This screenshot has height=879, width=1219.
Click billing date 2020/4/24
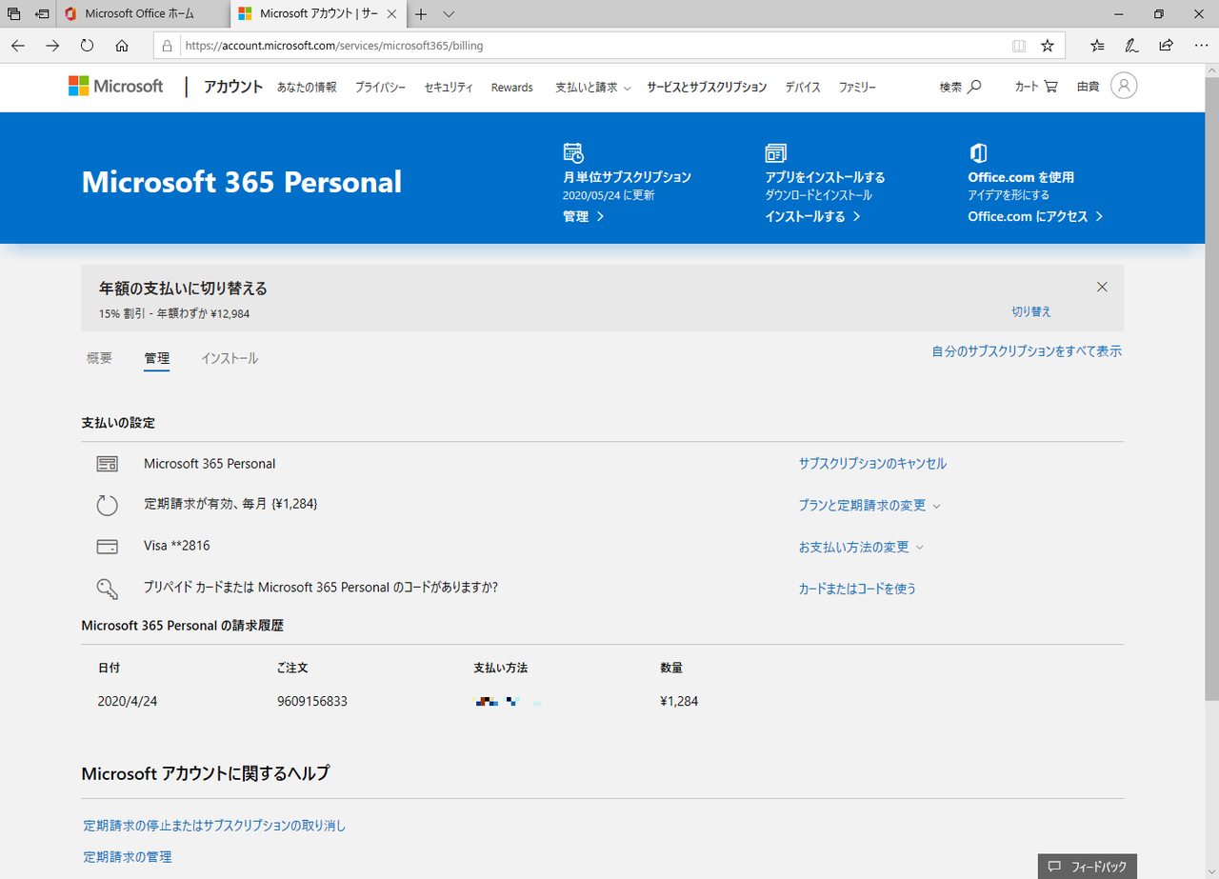pos(128,702)
